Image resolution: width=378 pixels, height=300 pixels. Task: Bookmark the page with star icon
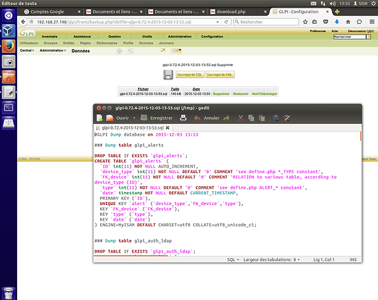pos(305,22)
